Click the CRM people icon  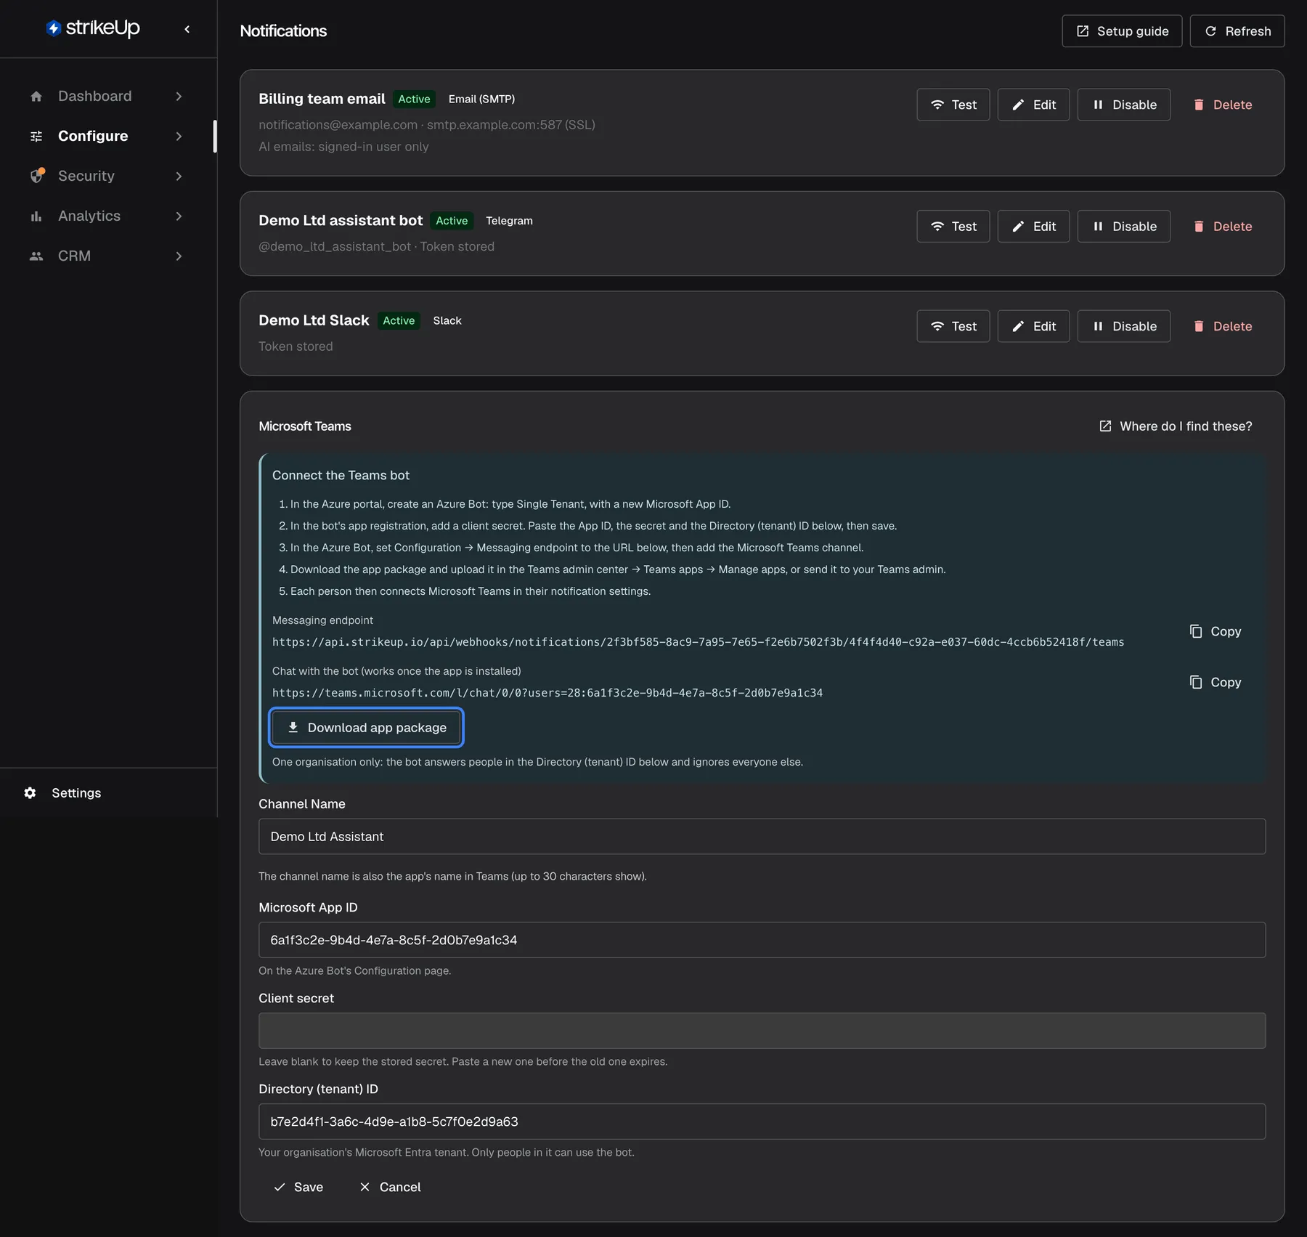[36, 256]
